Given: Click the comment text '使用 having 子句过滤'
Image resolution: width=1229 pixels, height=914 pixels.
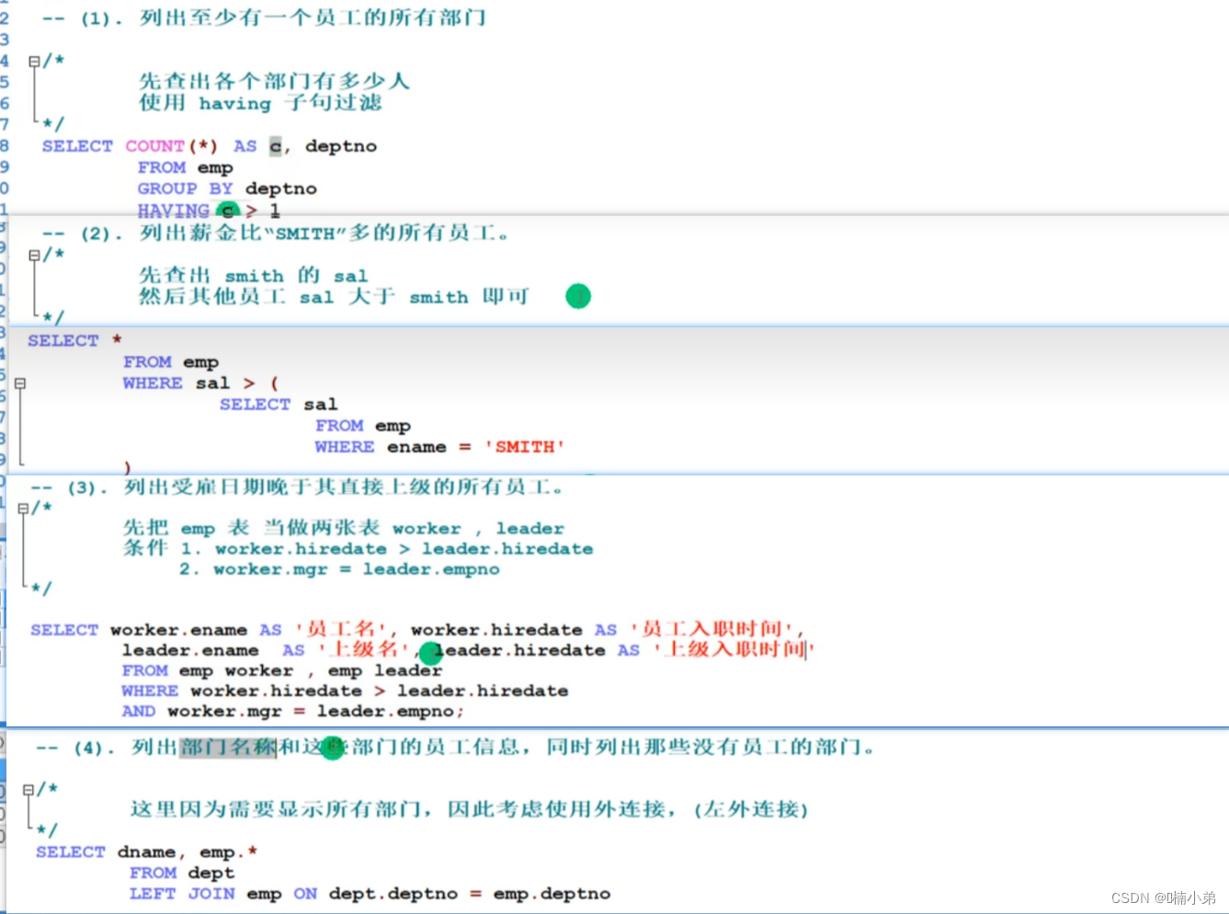Looking at the screenshot, I should point(260,102).
